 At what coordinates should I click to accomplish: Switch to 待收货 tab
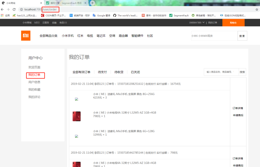119,72
